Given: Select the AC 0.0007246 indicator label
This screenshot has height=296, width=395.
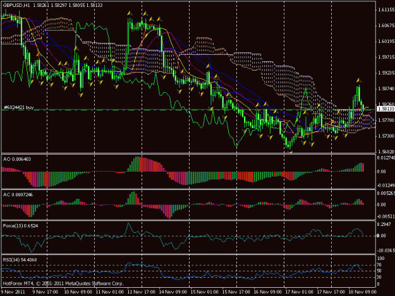Looking at the screenshot, I should coord(18,194).
